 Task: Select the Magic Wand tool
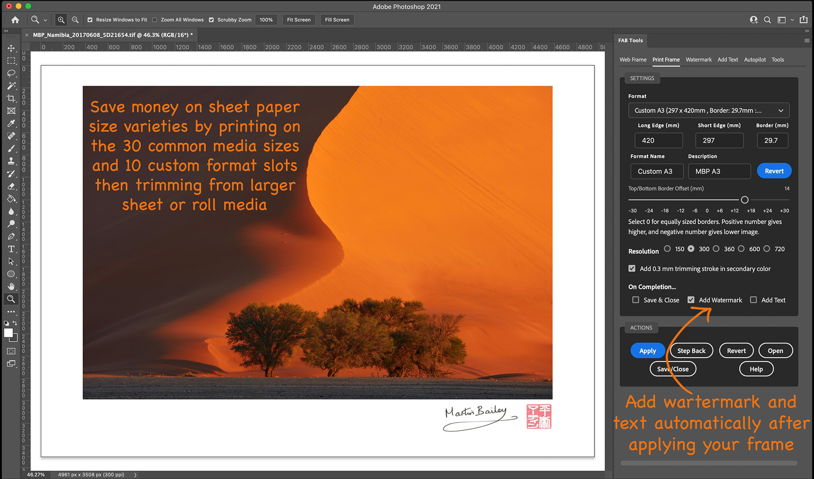pos(11,86)
